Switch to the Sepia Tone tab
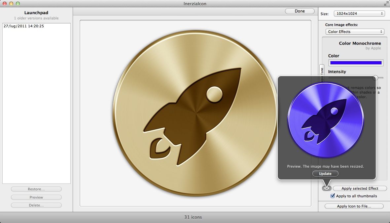The image size is (390, 223). click(322, 74)
